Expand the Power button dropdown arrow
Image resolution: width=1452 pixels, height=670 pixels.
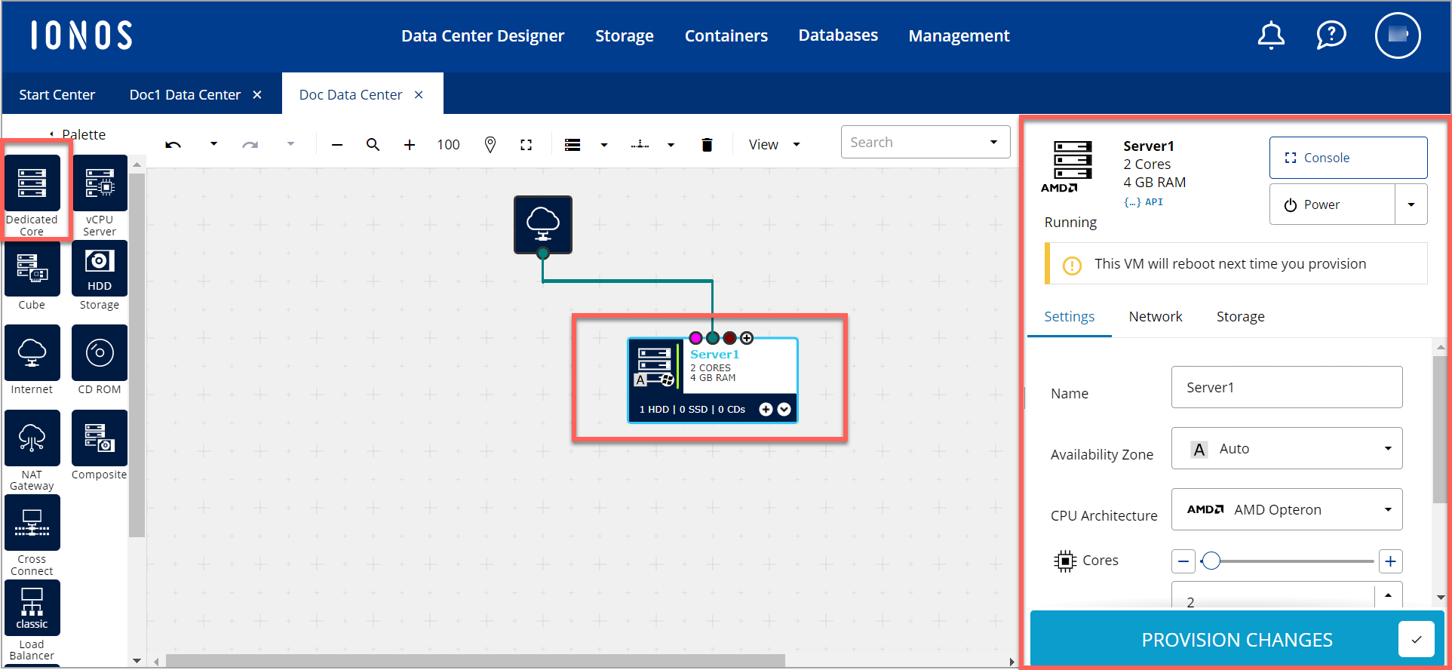(x=1411, y=204)
